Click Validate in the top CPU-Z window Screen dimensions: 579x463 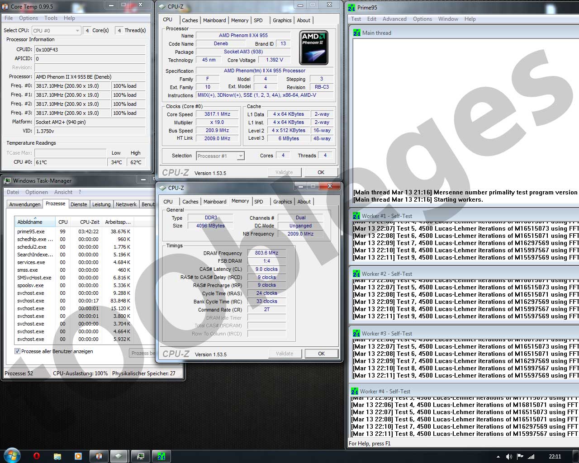284,172
